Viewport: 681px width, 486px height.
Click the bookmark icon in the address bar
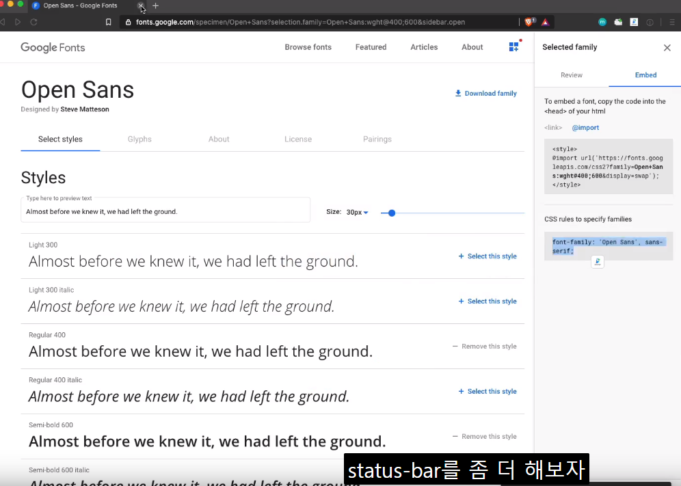point(109,22)
